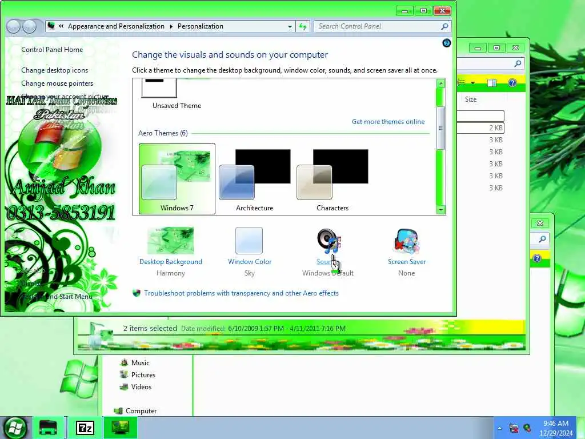The height and width of the screenshot is (439, 585).
Task: Click the Window Color link text
Action: 250,262
